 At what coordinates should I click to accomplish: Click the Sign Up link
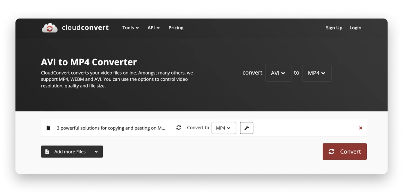coord(334,28)
